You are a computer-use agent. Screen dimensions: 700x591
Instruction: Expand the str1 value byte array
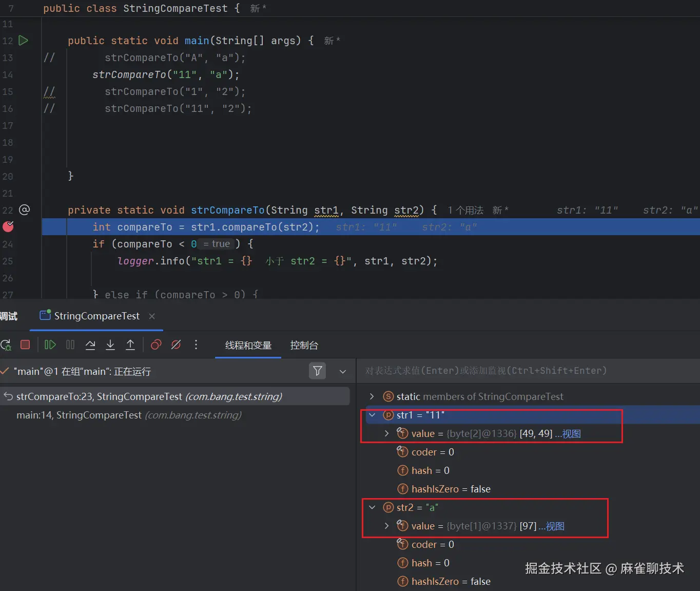(387, 433)
